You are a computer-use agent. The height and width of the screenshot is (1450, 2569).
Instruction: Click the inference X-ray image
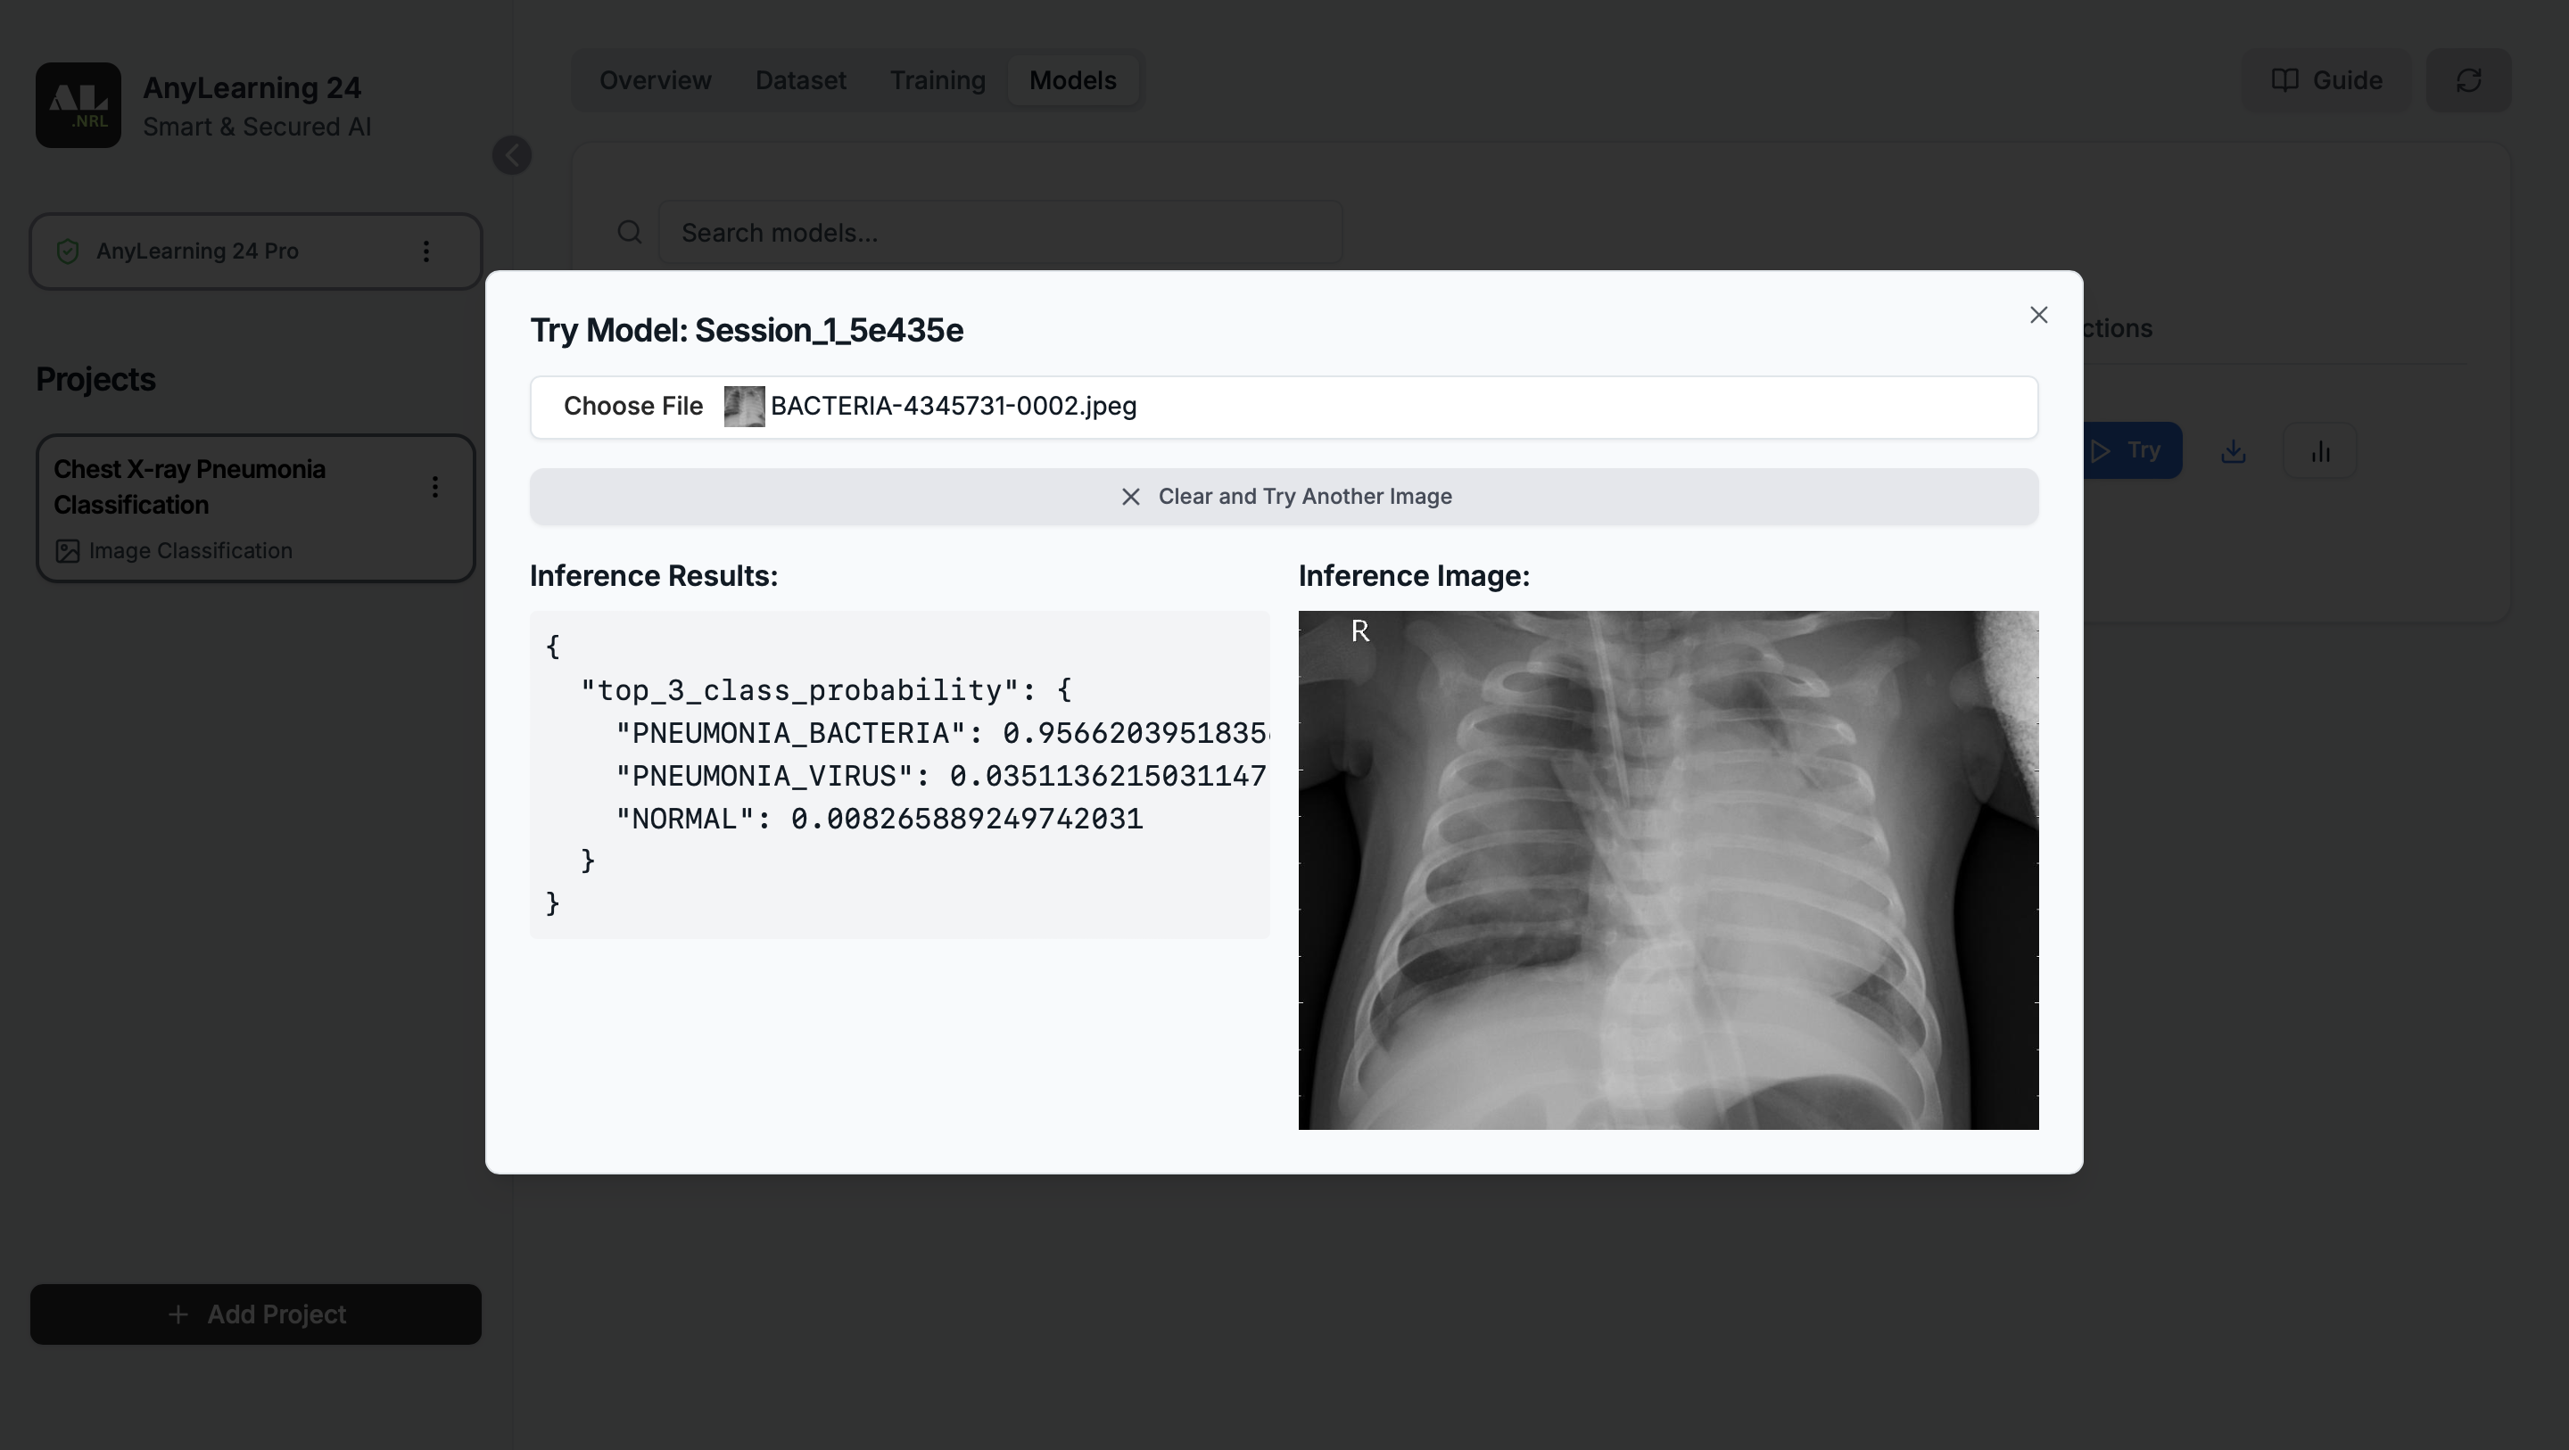(1667, 869)
